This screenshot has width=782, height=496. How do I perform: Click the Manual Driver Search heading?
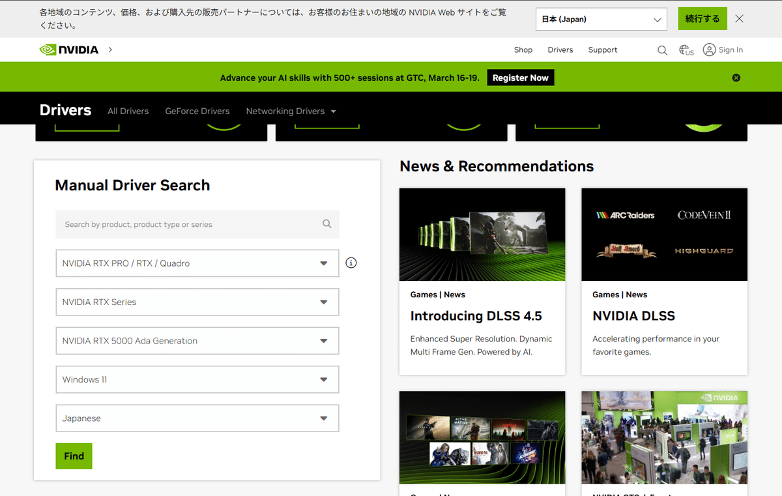click(x=132, y=185)
